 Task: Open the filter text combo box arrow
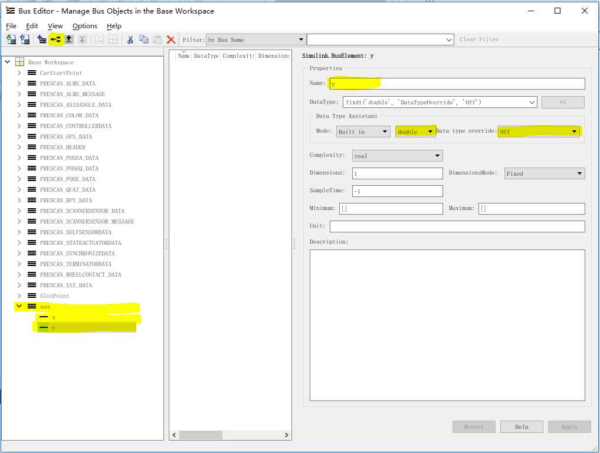click(449, 40)
